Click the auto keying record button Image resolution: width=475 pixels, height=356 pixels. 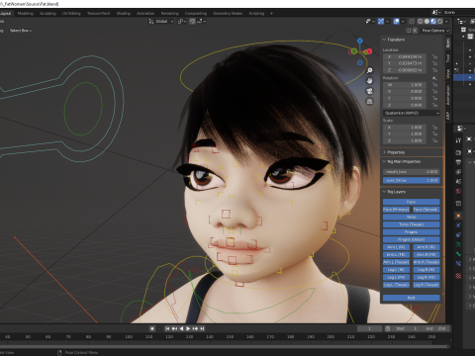pyautogui.click(x=152, y=328)
